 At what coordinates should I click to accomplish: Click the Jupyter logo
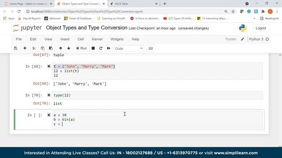[x=27, y=28]
